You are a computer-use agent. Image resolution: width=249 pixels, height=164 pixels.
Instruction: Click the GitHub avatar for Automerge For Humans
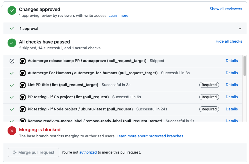coord(23,73)
